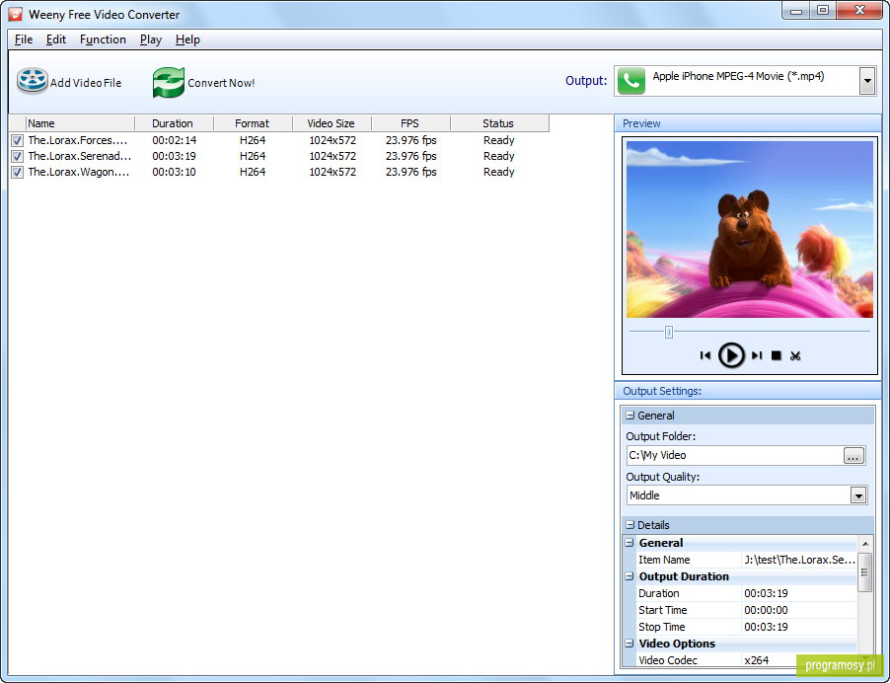Click the Convert Now! label

click(x=221, y=83)
